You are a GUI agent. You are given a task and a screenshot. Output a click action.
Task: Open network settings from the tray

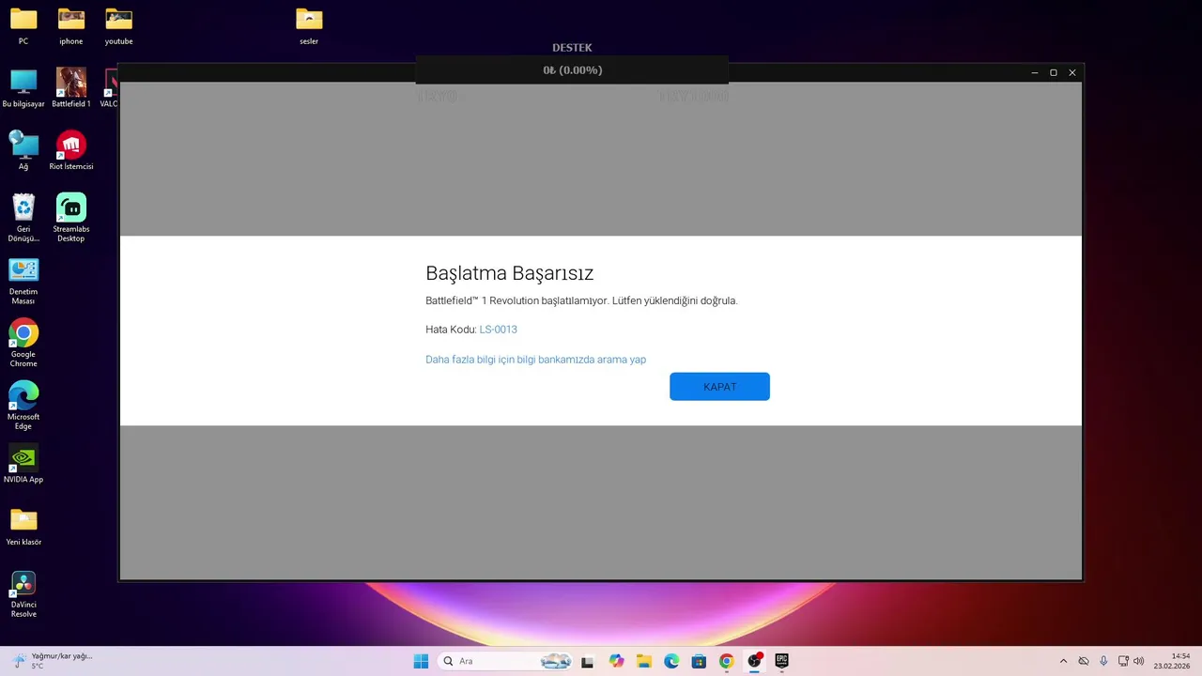coord(1123,661)
